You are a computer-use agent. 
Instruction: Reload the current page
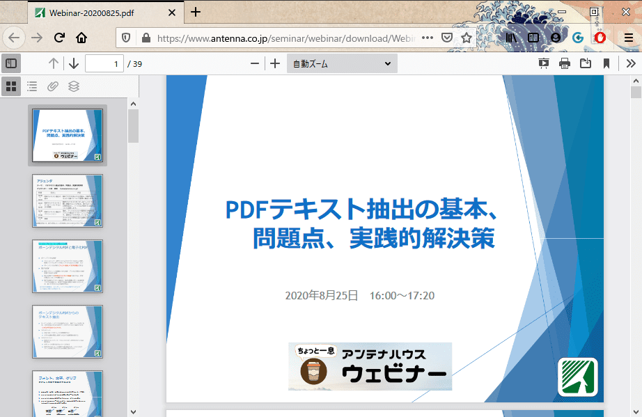point(59,38)
